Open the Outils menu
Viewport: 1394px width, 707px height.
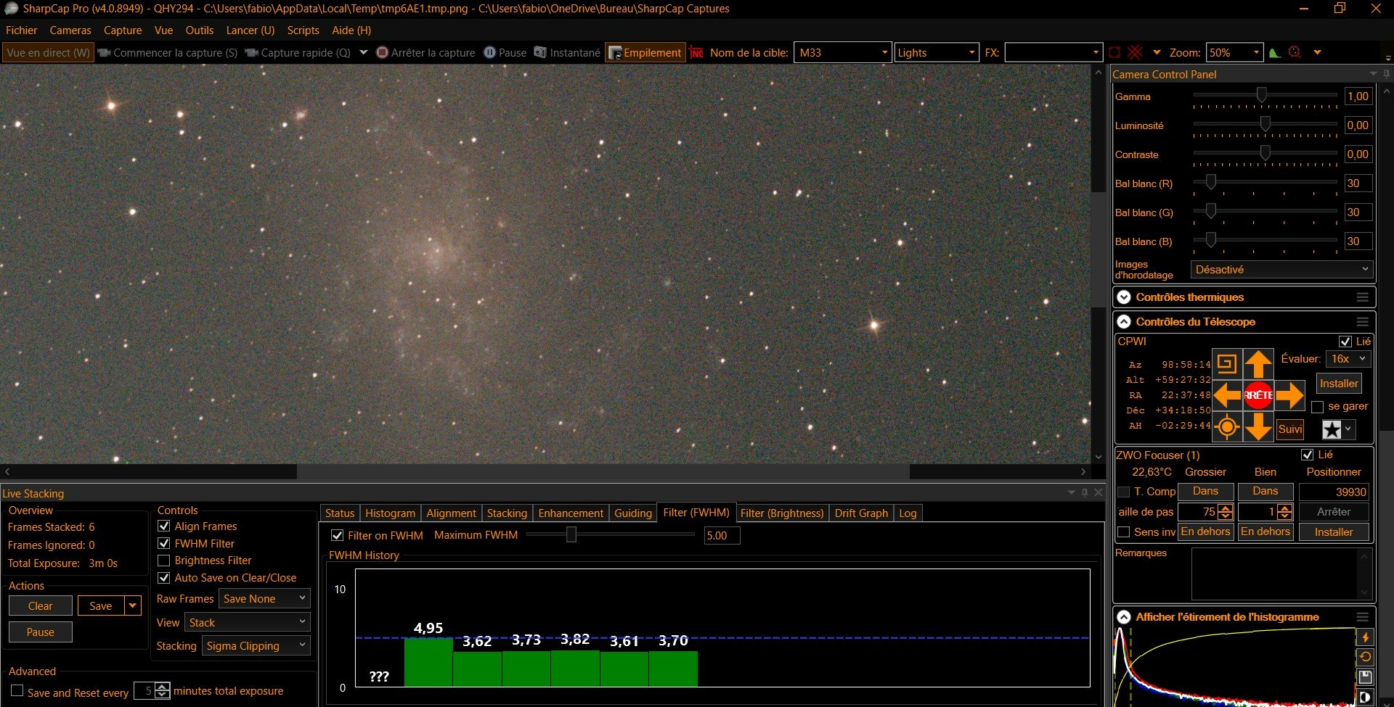click(200, 30)
